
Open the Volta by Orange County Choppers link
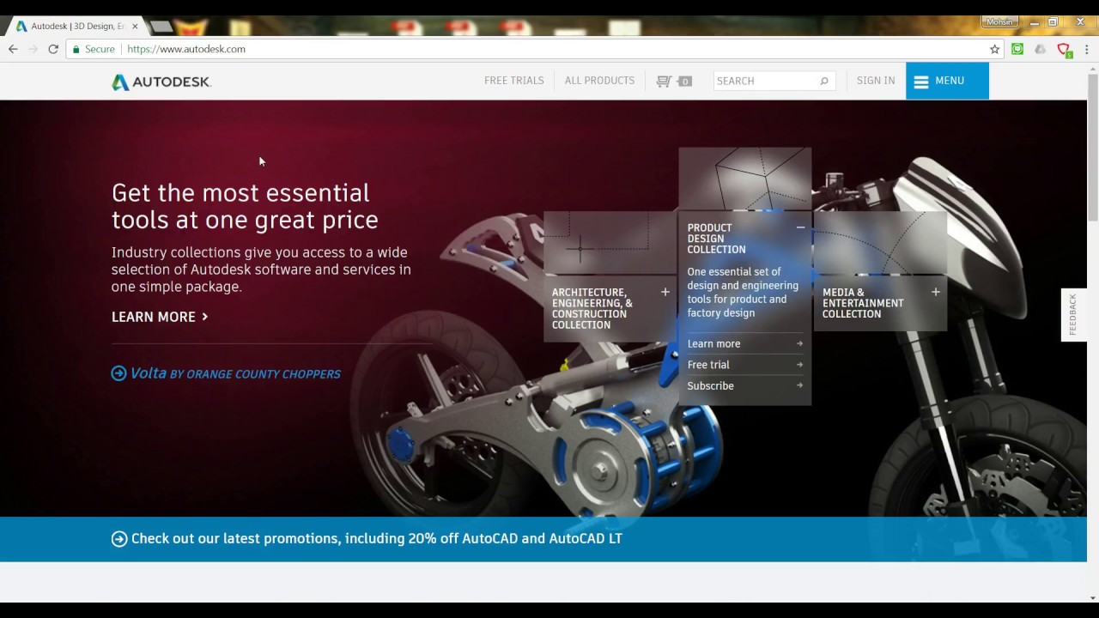(x=235, y=373)
